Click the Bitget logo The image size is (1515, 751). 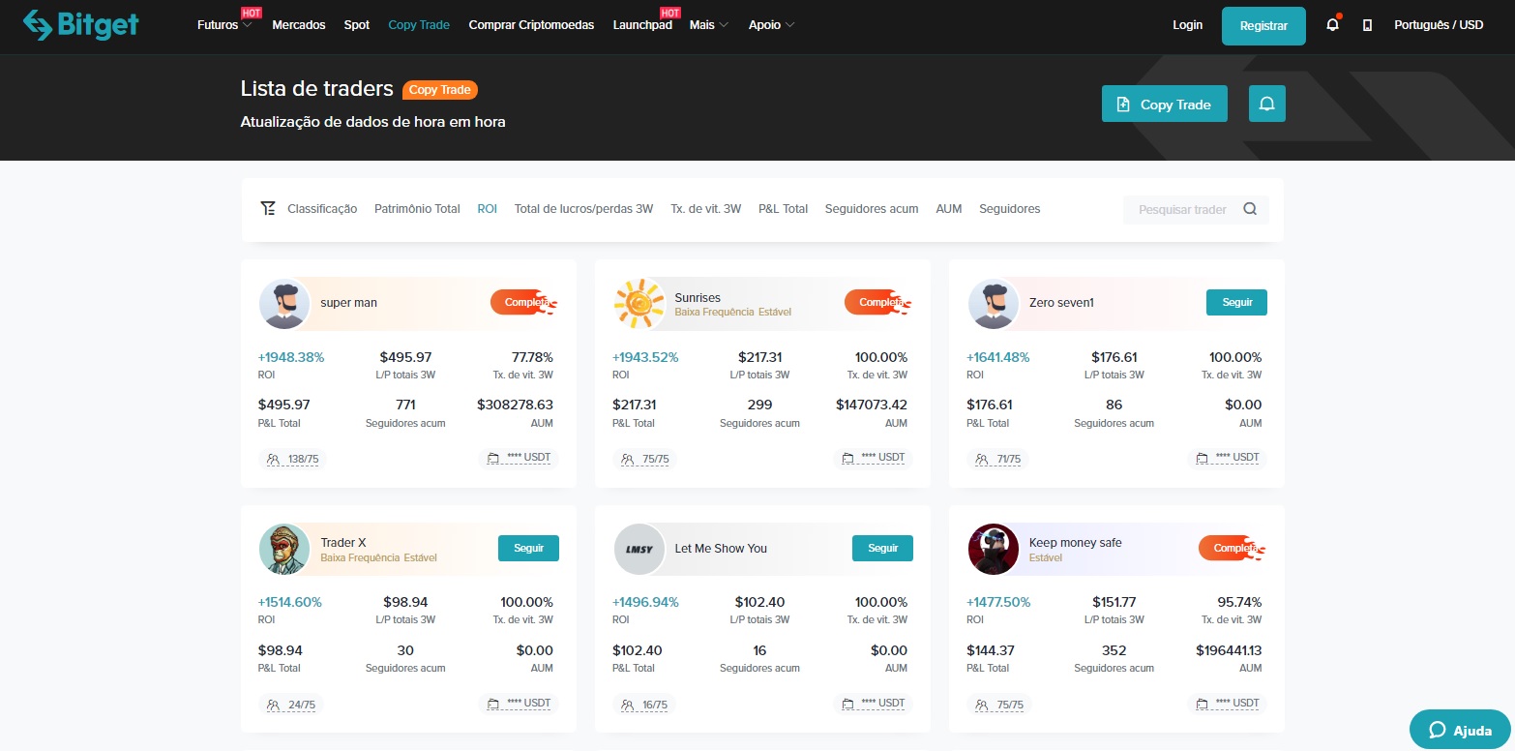(x=81, y=25)
